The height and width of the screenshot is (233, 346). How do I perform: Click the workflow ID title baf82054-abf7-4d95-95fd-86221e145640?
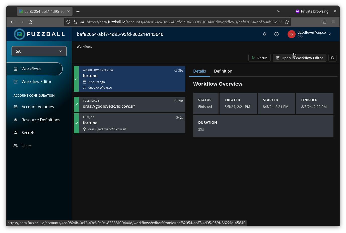120,34
